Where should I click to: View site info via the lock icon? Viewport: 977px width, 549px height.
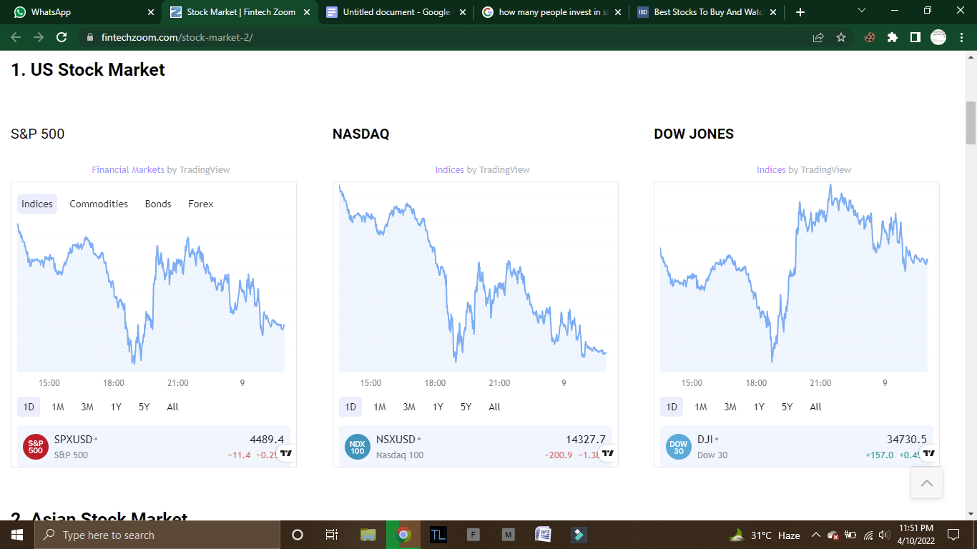[90, 37]
